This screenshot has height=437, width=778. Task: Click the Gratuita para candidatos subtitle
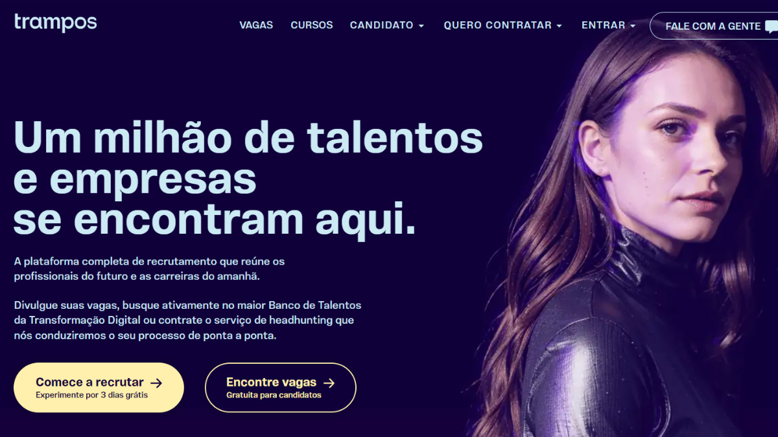pyautogui.click(x=274, y=395)
